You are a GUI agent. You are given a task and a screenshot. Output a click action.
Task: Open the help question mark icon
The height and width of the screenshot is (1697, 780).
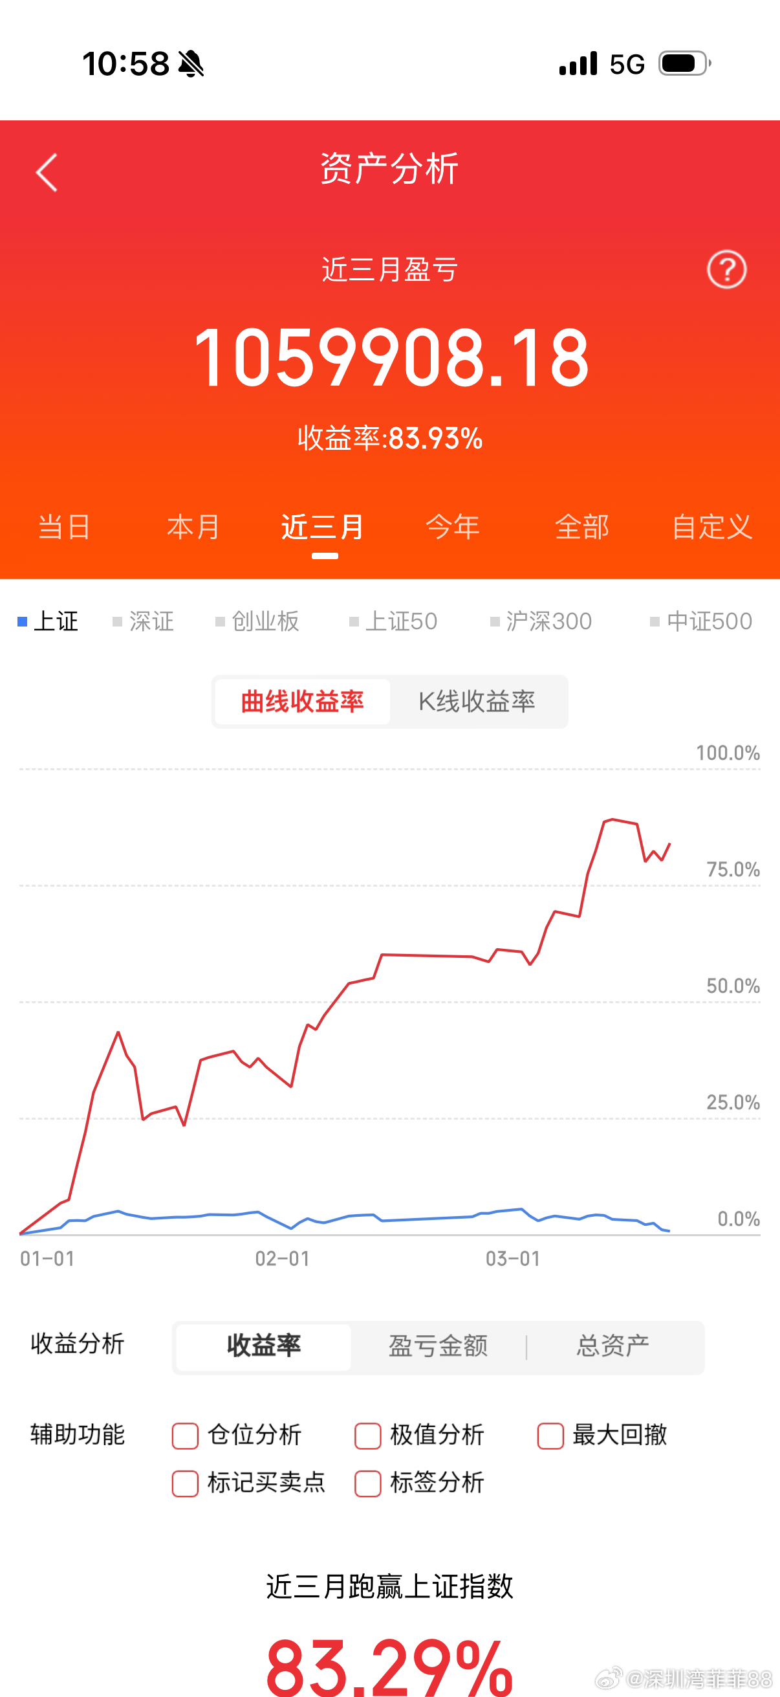(726, 269)
